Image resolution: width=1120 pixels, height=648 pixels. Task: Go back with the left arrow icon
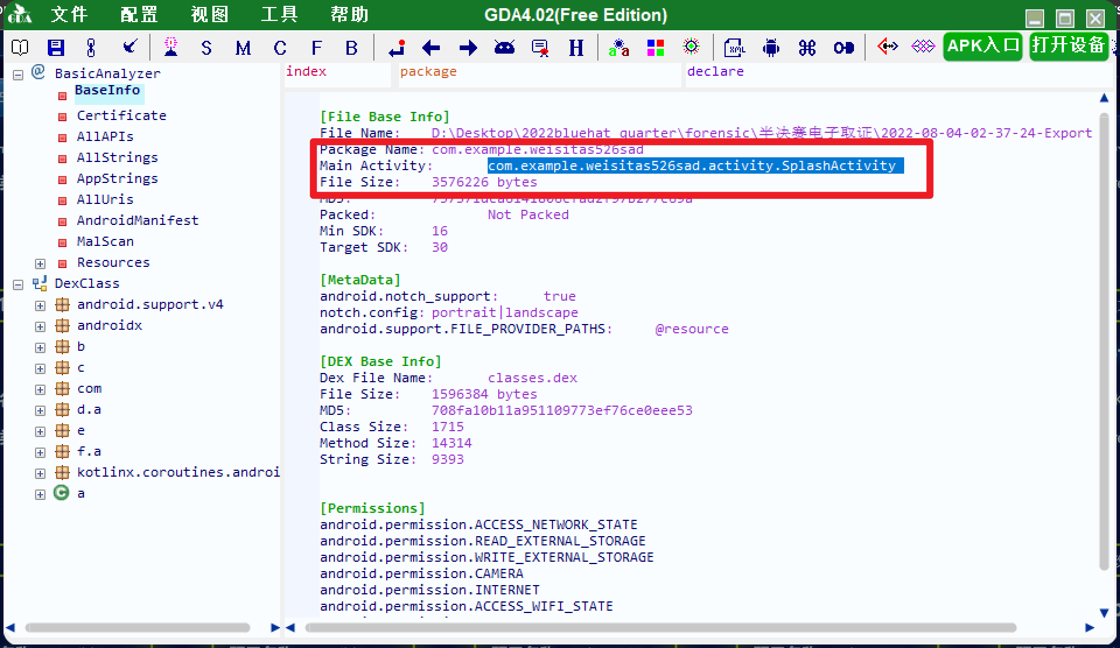[x=431, y=48]
